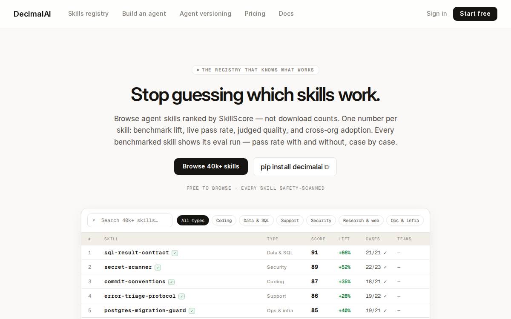Click the copy icon beside pip install

coord(327,167)
